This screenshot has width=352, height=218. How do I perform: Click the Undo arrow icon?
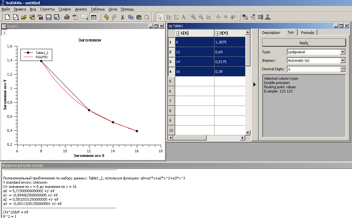pyautogui.click(x=106, y=17)
